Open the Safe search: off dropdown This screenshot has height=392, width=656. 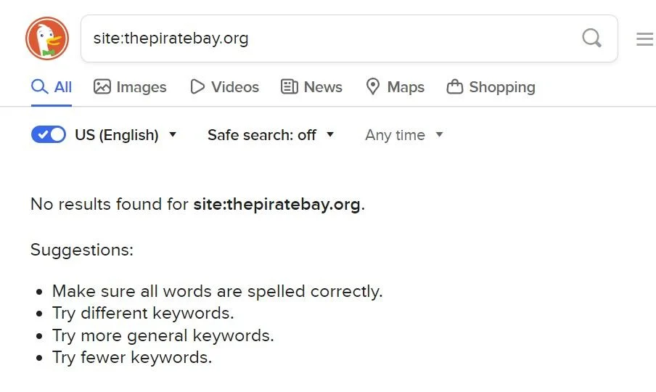tap(271, 135)
